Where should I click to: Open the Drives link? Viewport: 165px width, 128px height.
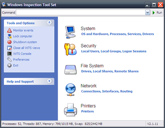tap(86, 71)
